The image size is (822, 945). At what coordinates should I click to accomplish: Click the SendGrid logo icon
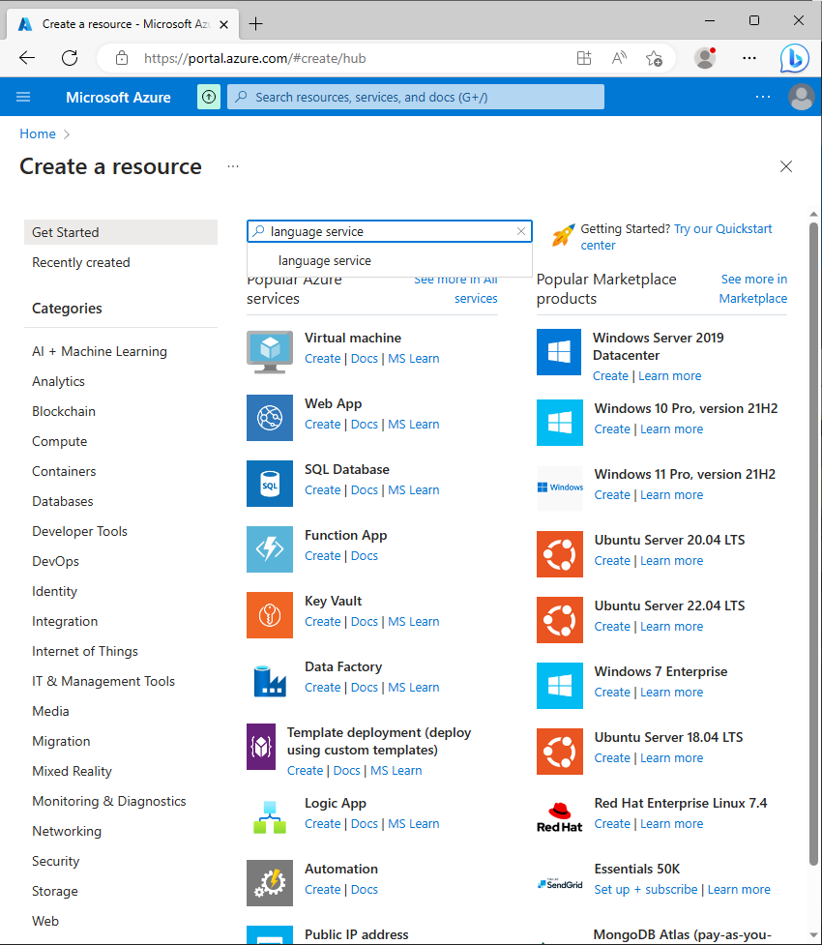coord(560,884)
